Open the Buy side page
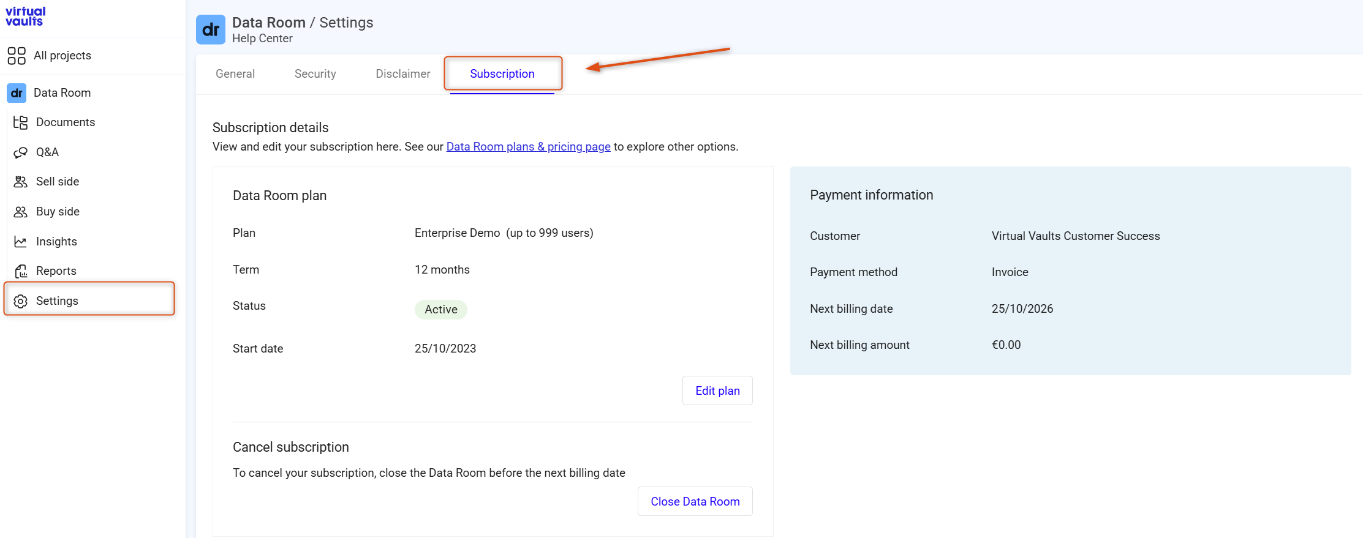The height and width of the screenshot is (538, 1363). point(58,212)
